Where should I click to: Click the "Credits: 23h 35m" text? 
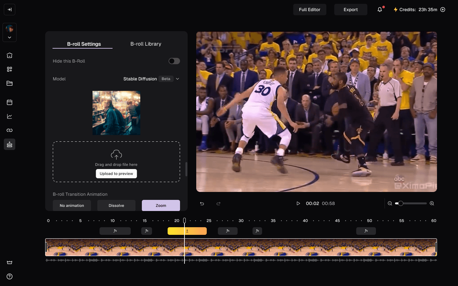[418, 10]
